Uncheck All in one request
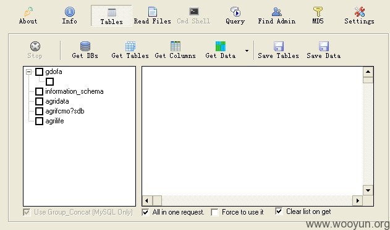The image size is (390, 230). (145, 212)
